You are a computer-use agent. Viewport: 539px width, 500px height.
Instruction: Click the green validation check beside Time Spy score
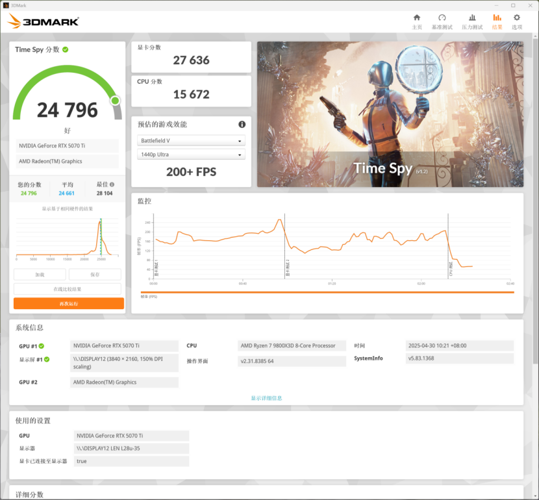[x=66, y=49]
